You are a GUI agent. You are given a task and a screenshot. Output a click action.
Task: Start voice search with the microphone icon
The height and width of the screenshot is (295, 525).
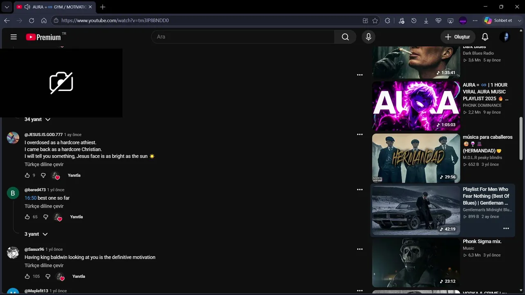pos(368,37)
